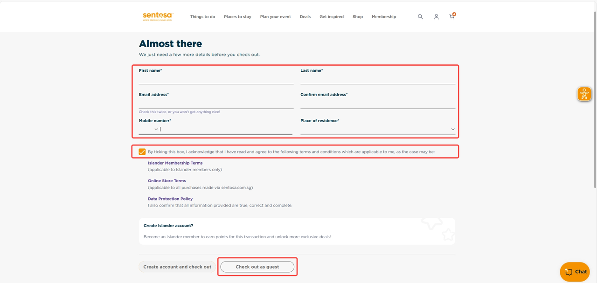The width and height of the screenshot is (597, 283).
Task: Open the Islander Membership Terms link
Action: click(x=175, y=163)
